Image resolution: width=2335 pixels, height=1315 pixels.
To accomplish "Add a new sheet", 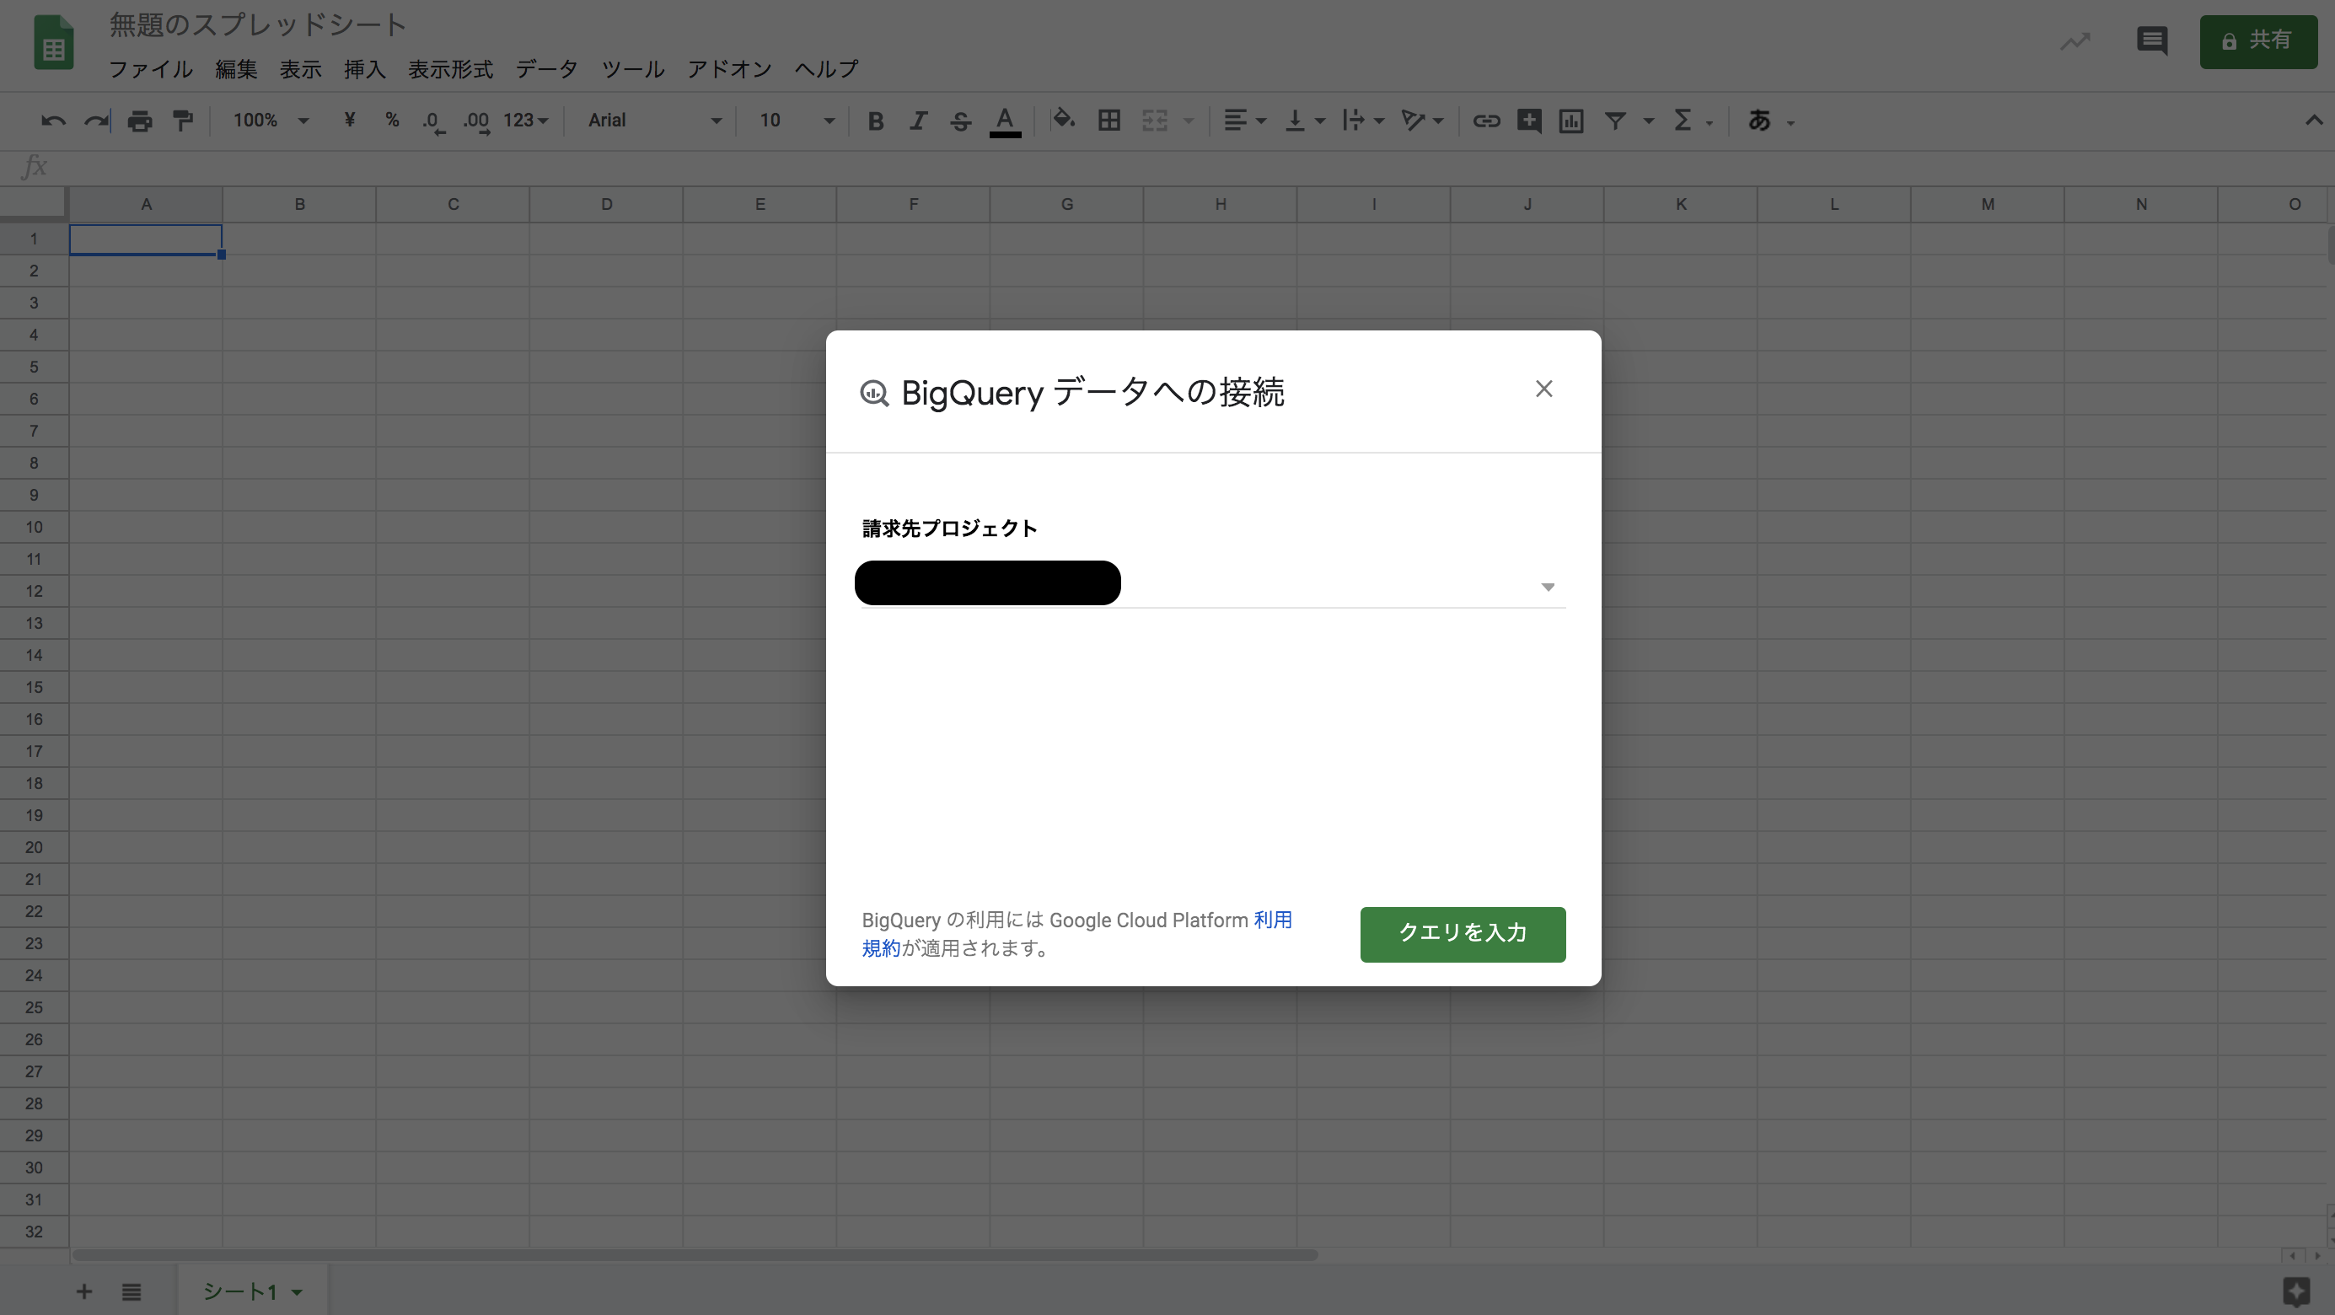I will click(x=83, y=1291).
